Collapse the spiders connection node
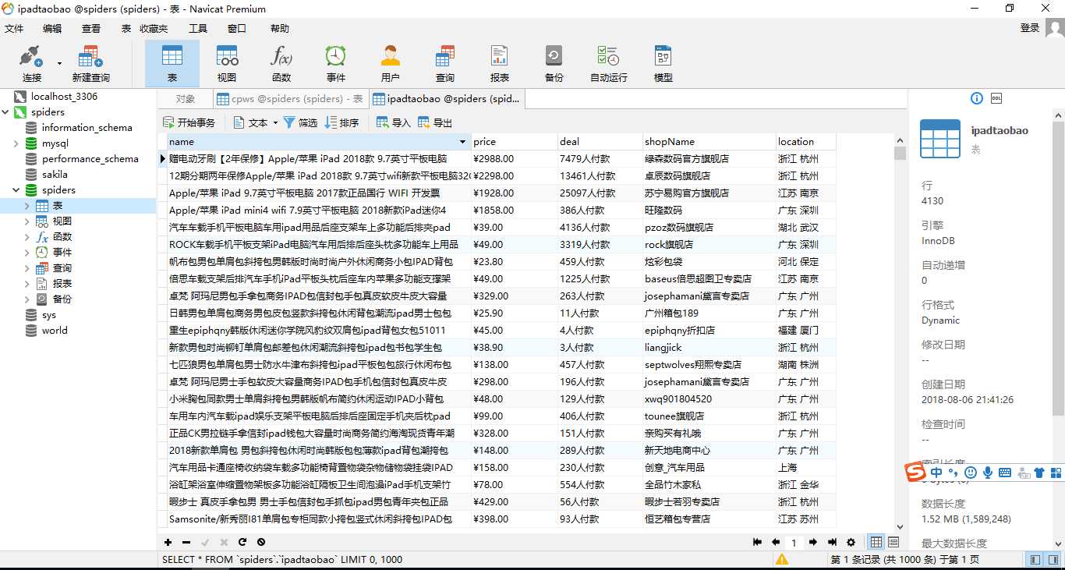This screenshot has width=1065, height=570. tap(6, 112)
